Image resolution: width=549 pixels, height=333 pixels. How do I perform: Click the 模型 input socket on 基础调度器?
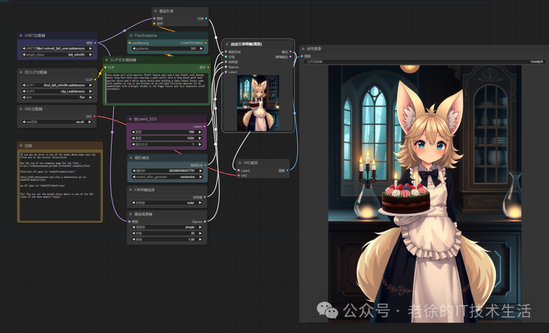(x=129, y=222)
